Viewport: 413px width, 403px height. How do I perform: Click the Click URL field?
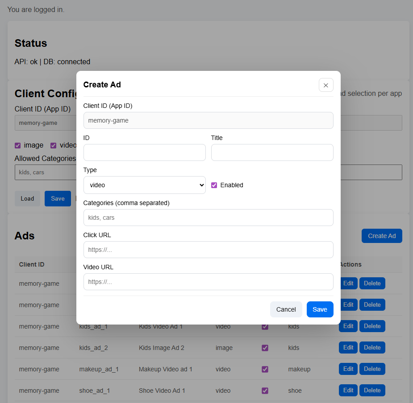click(208, 249)
